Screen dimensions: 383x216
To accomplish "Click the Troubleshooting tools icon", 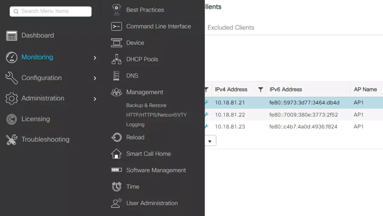I will (12, 140).
